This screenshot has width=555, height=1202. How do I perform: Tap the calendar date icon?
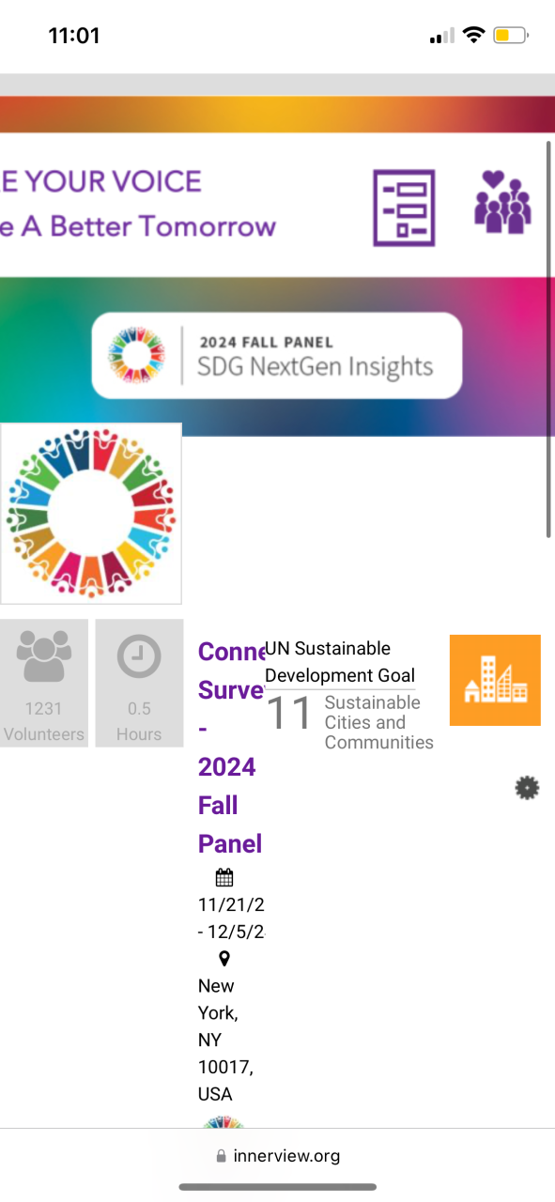pyautogui.click(x=224, y=878)
